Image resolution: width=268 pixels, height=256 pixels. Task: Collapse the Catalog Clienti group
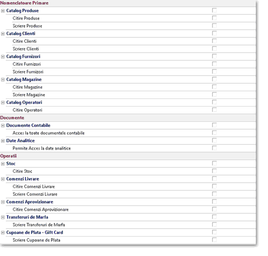coord(3,34)
